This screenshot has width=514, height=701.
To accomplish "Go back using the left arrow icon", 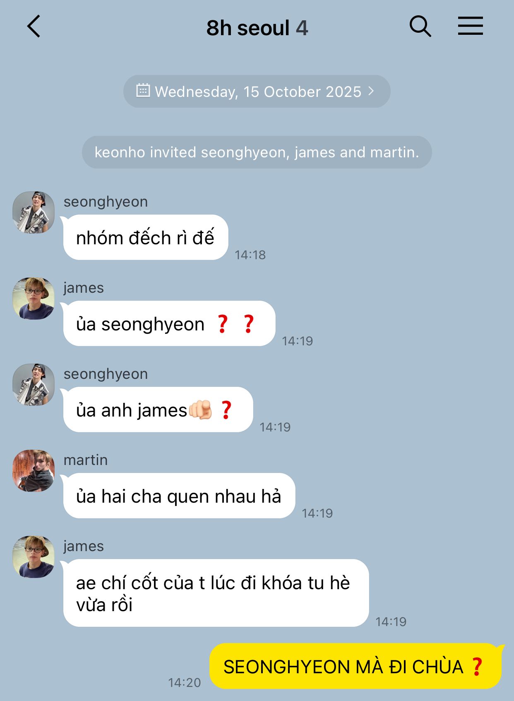I will pyautogui.click(x=34, y=26).
